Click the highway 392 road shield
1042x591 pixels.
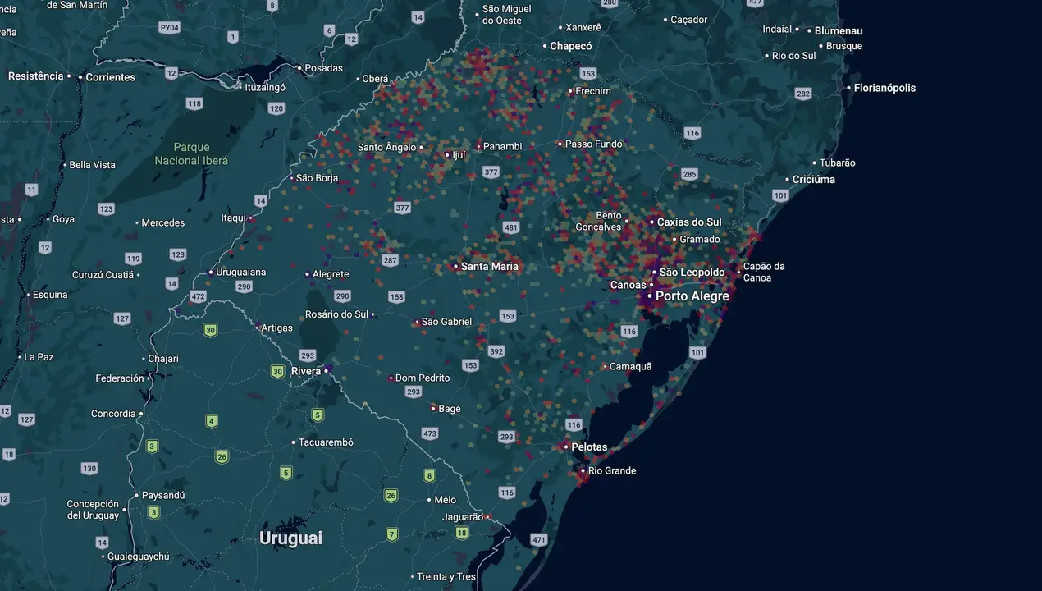pos(496,351)
